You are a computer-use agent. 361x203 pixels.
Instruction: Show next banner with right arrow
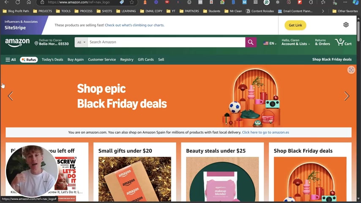(x=347, y=96)
